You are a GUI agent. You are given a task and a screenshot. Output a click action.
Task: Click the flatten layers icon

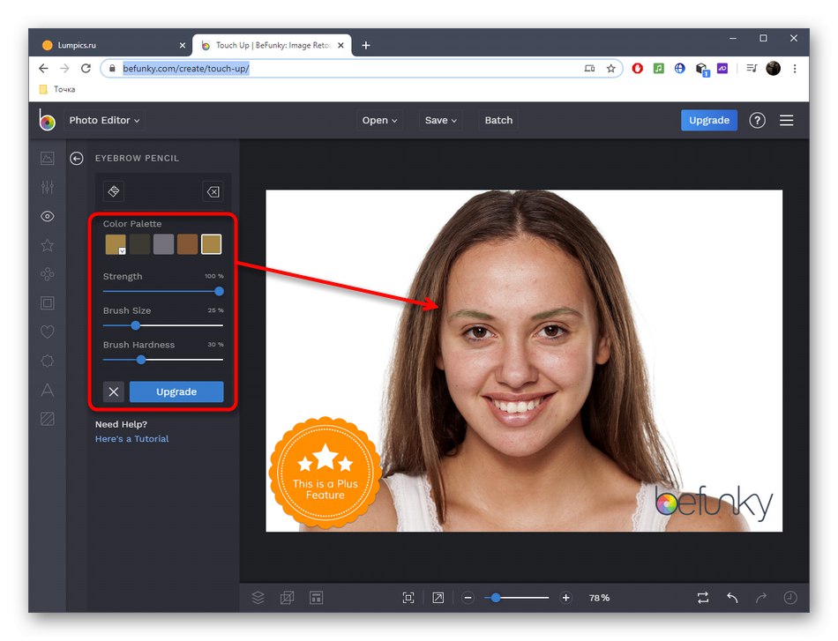(x=287, y=598)
